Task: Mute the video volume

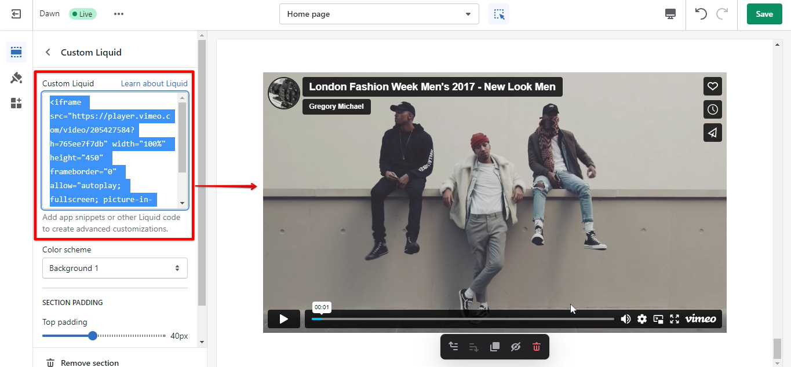Action: click(x=626, y=319)
